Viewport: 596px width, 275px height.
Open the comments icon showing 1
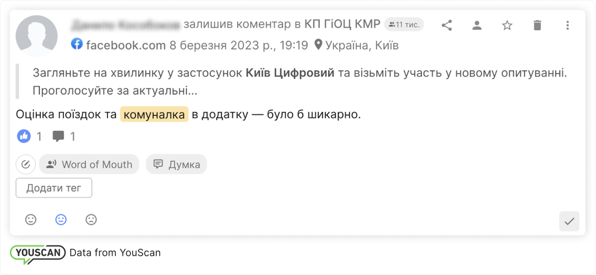pyautogui.click(x=59, y=136)
